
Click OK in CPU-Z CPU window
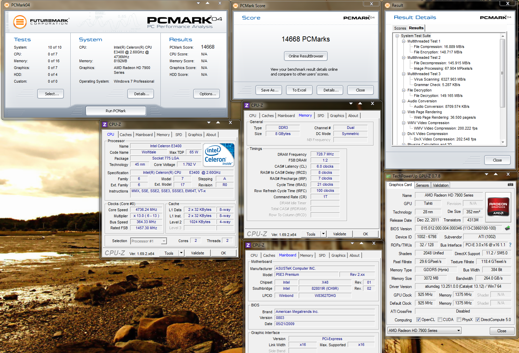(223, 253)
